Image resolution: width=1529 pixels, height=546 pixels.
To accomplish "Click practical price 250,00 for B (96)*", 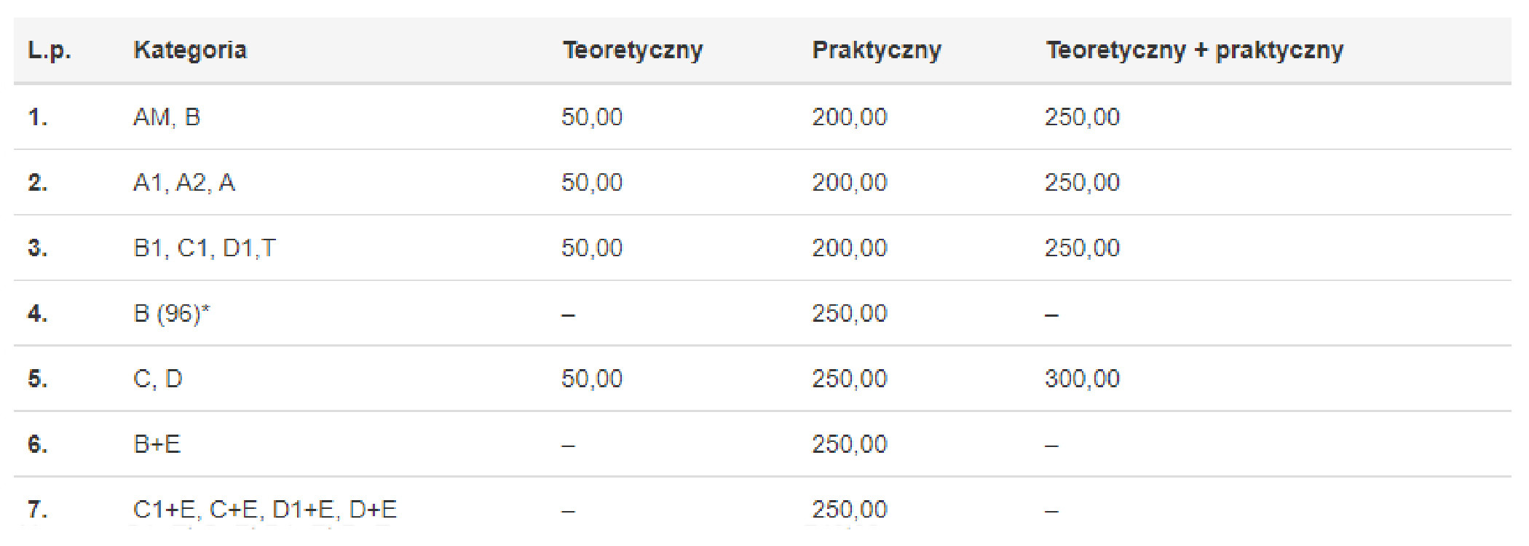I will (x=850, y=314).
